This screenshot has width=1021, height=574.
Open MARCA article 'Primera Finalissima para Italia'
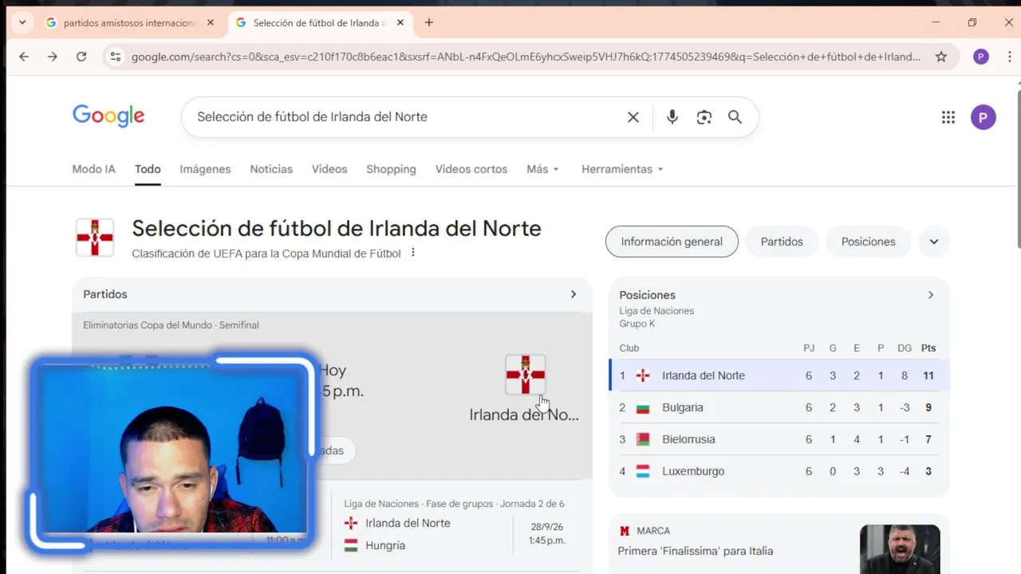[696, 551]
